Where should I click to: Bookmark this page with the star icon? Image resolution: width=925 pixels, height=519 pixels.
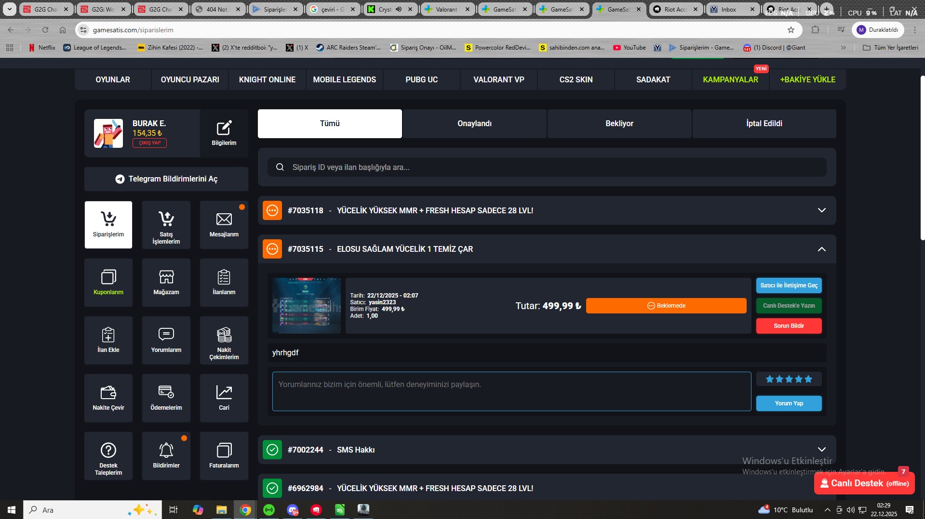point(791,30)
